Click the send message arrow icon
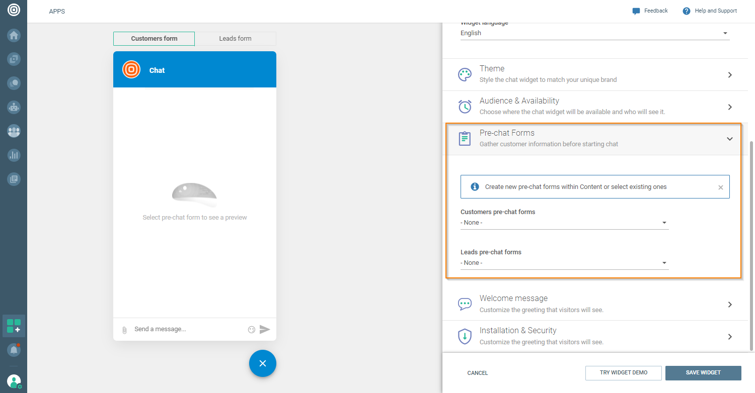Image resolution: width=755 pixels, height=393 pixels. pyautogui.click(x=265, y=330)
